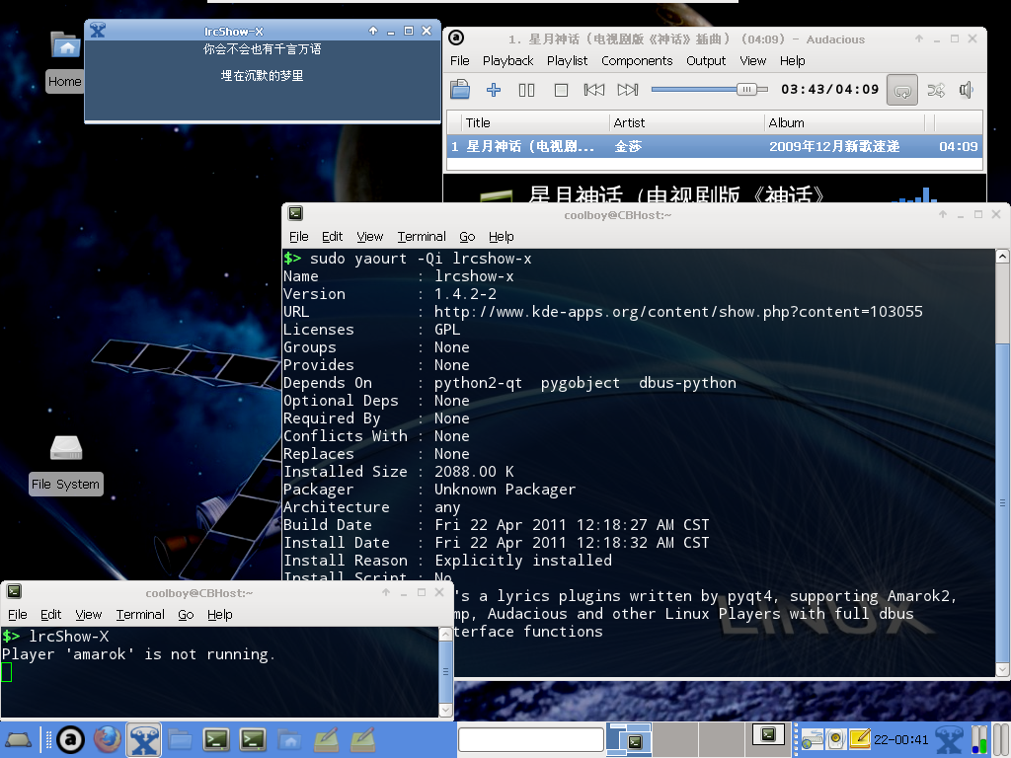This screenshot has width=1011, height=758.
Task: Open the Playlist menu in Audacious
Action: point(568,60)
